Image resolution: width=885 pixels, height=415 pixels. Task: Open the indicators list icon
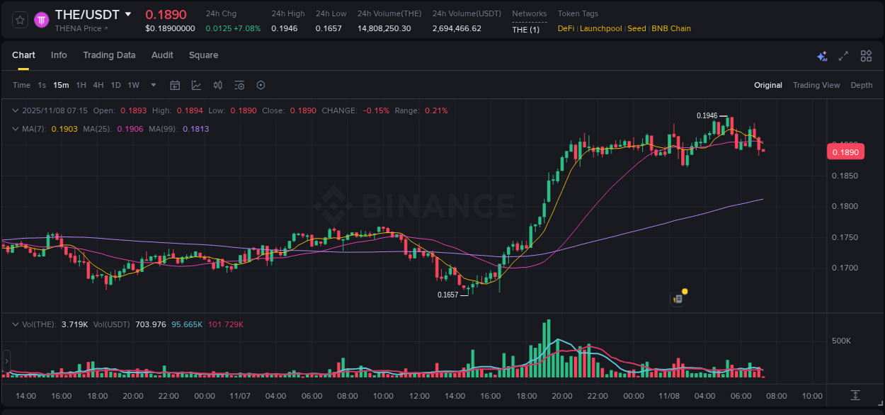239,85
